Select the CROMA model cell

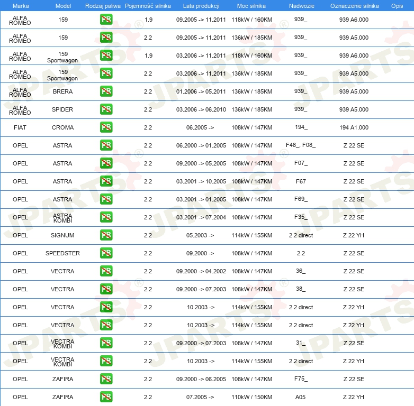[62, 127]
